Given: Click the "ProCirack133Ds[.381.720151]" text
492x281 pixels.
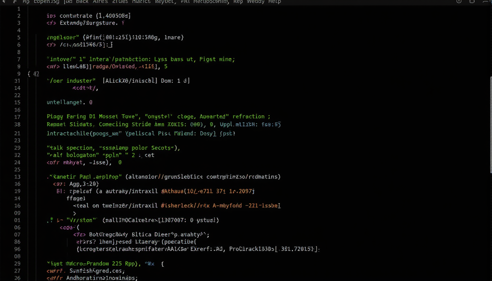Looking at the screenshot, I should [275, 249].
